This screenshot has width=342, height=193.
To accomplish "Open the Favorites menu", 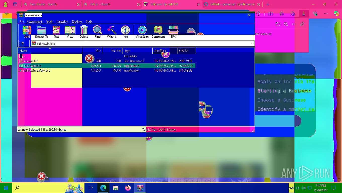I will [x=63, y=22].
